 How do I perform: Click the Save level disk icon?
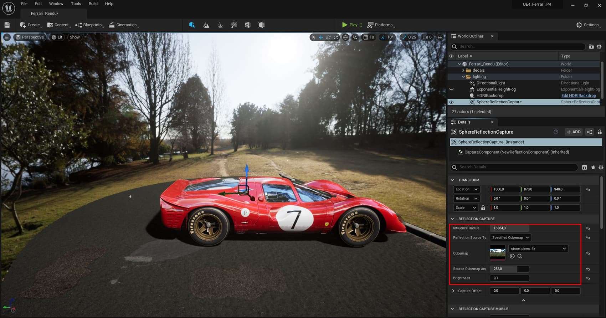click(7, 25)
